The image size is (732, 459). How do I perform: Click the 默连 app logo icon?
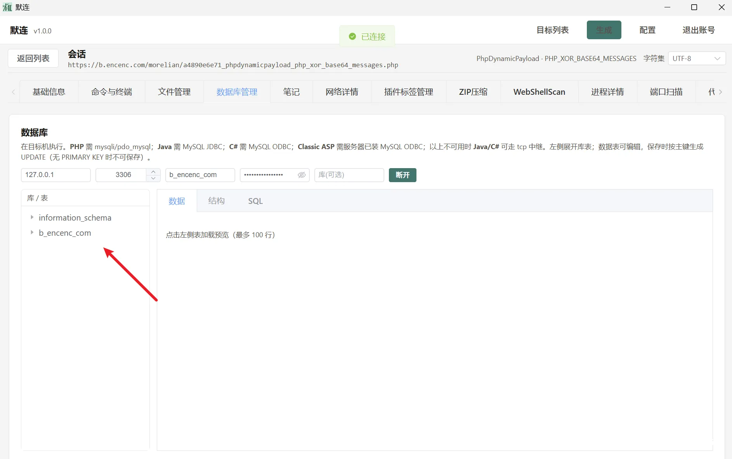7,7
